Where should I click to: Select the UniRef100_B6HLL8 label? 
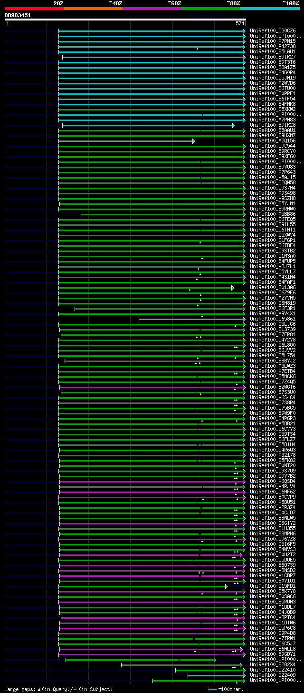click(x=273, y=649)
